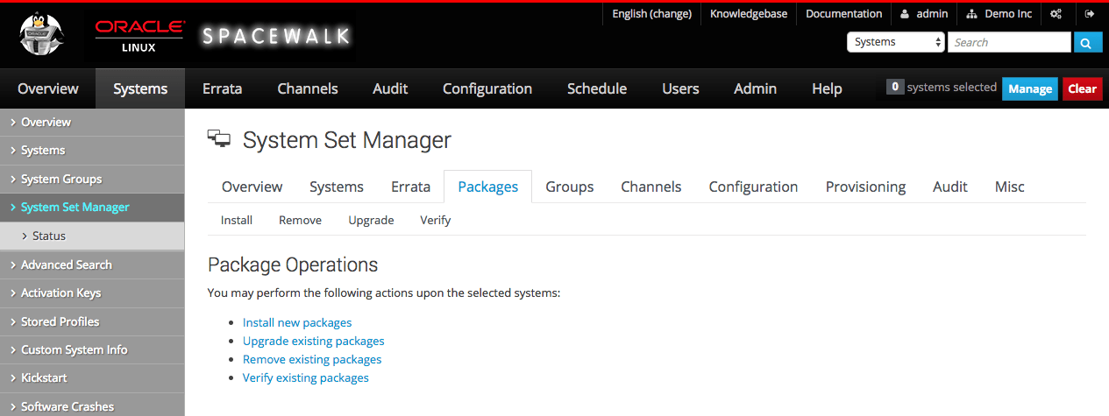Expand System Groups in the sidebar
Screen dimensions: 1109x416
click(x=60, y=179)
